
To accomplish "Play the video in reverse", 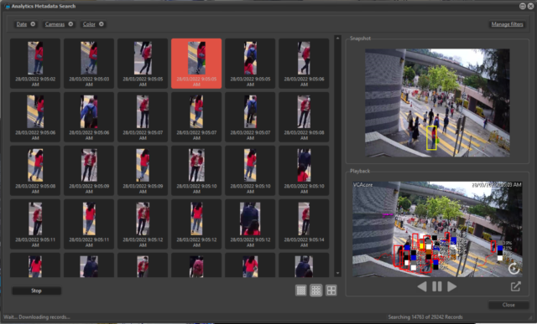I will click(x=422, y=286).
